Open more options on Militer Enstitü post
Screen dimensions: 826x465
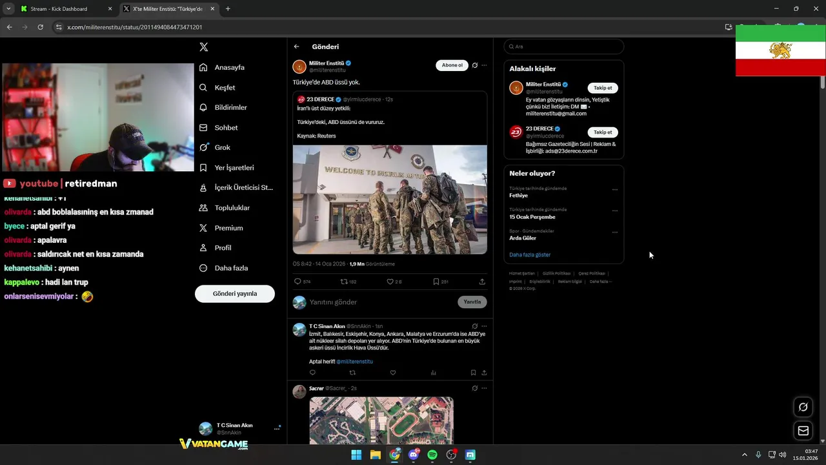click(x=484, y=65)
